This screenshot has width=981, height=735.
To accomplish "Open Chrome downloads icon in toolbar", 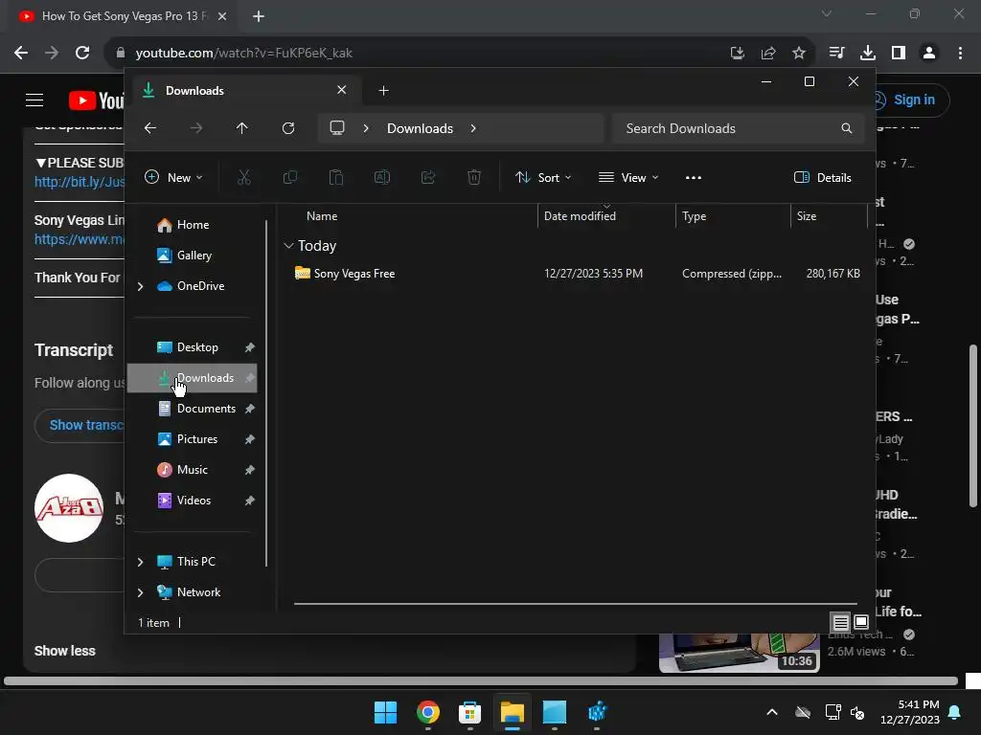I will click(x=868, y=54).
